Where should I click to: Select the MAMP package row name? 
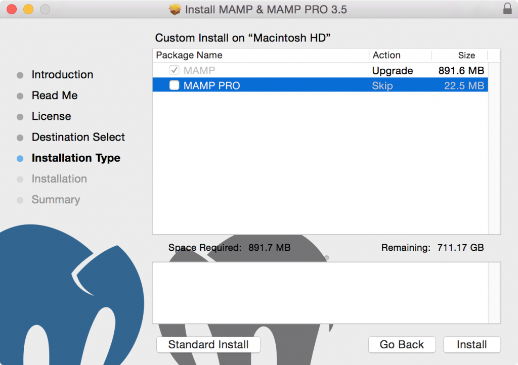point(199,71)
